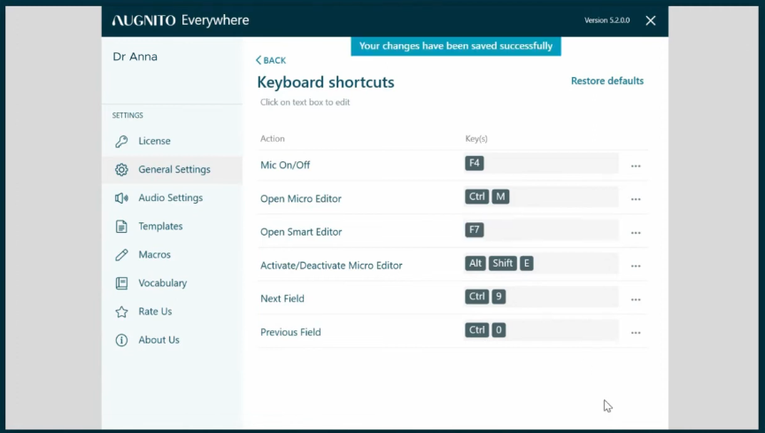Click the Alt key chip

pos(475,264)
